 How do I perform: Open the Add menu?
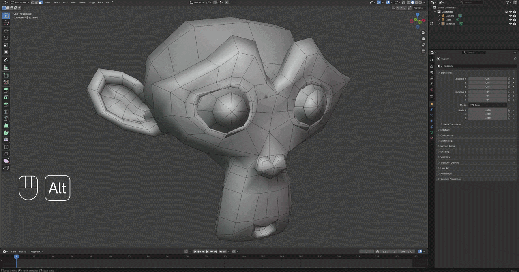tap(65, 2)
